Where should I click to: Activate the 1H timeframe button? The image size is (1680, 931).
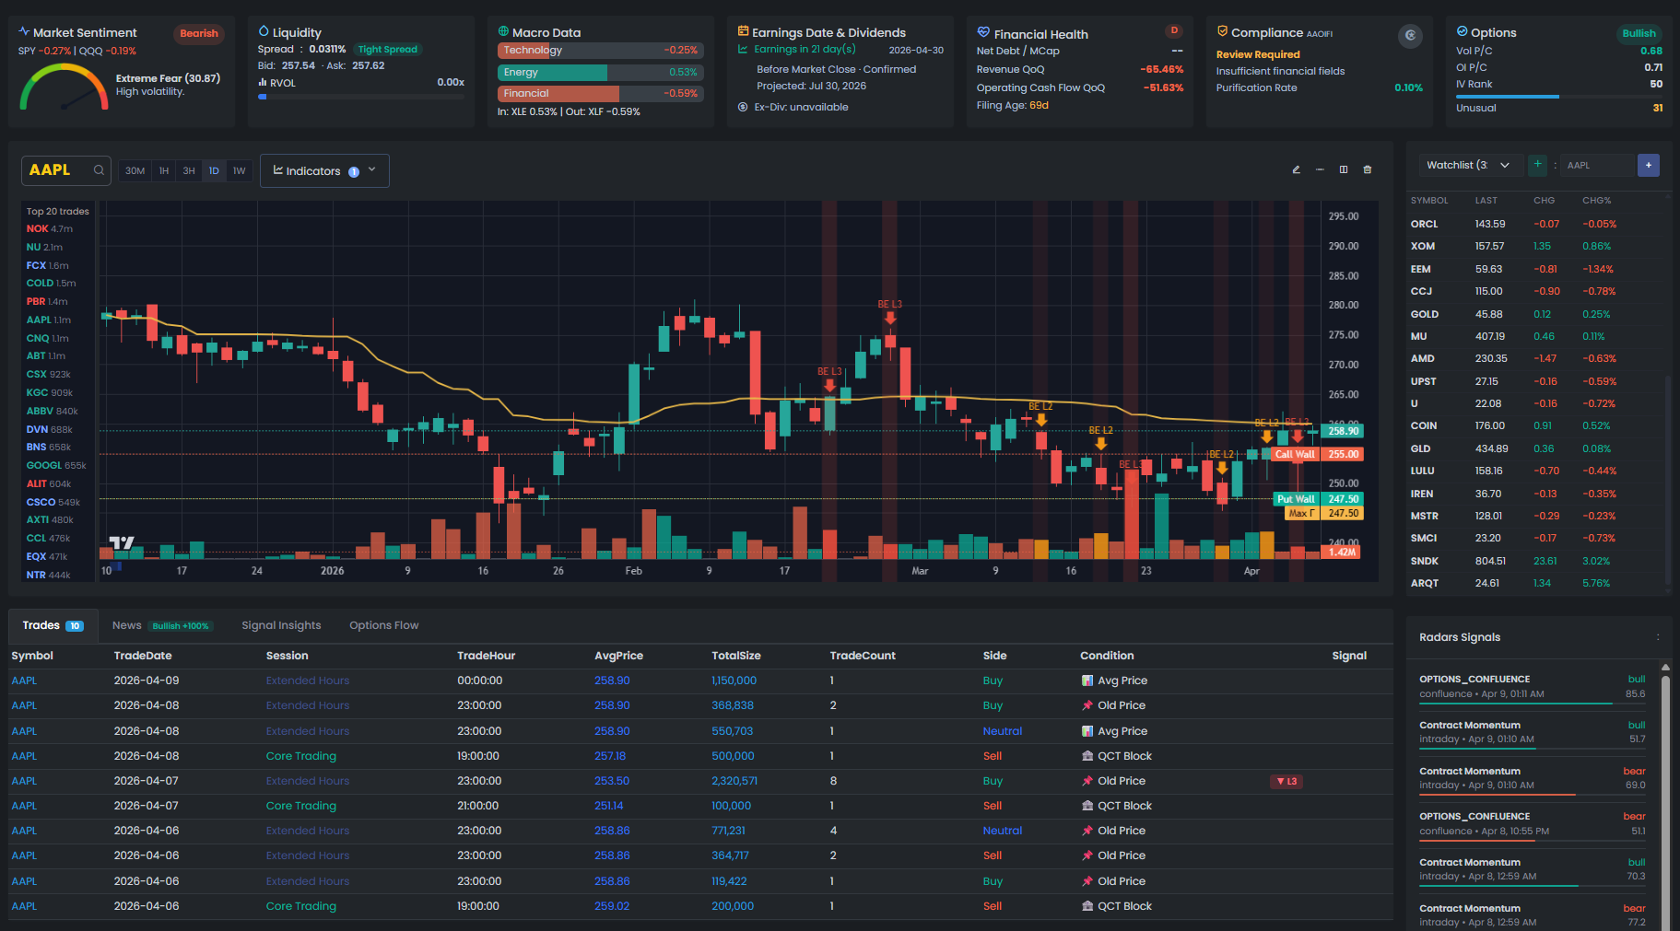coord(163,170)
